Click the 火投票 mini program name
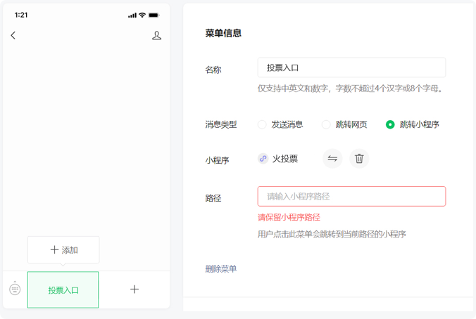This screenshot has height=319, width=476. [x=285, y=159]
